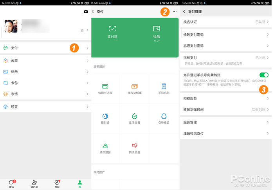Tap the 支付 pay icon in the Me list

(5, 48)
